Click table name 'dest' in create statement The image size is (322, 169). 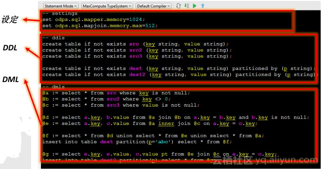click(x=136, y=69)
